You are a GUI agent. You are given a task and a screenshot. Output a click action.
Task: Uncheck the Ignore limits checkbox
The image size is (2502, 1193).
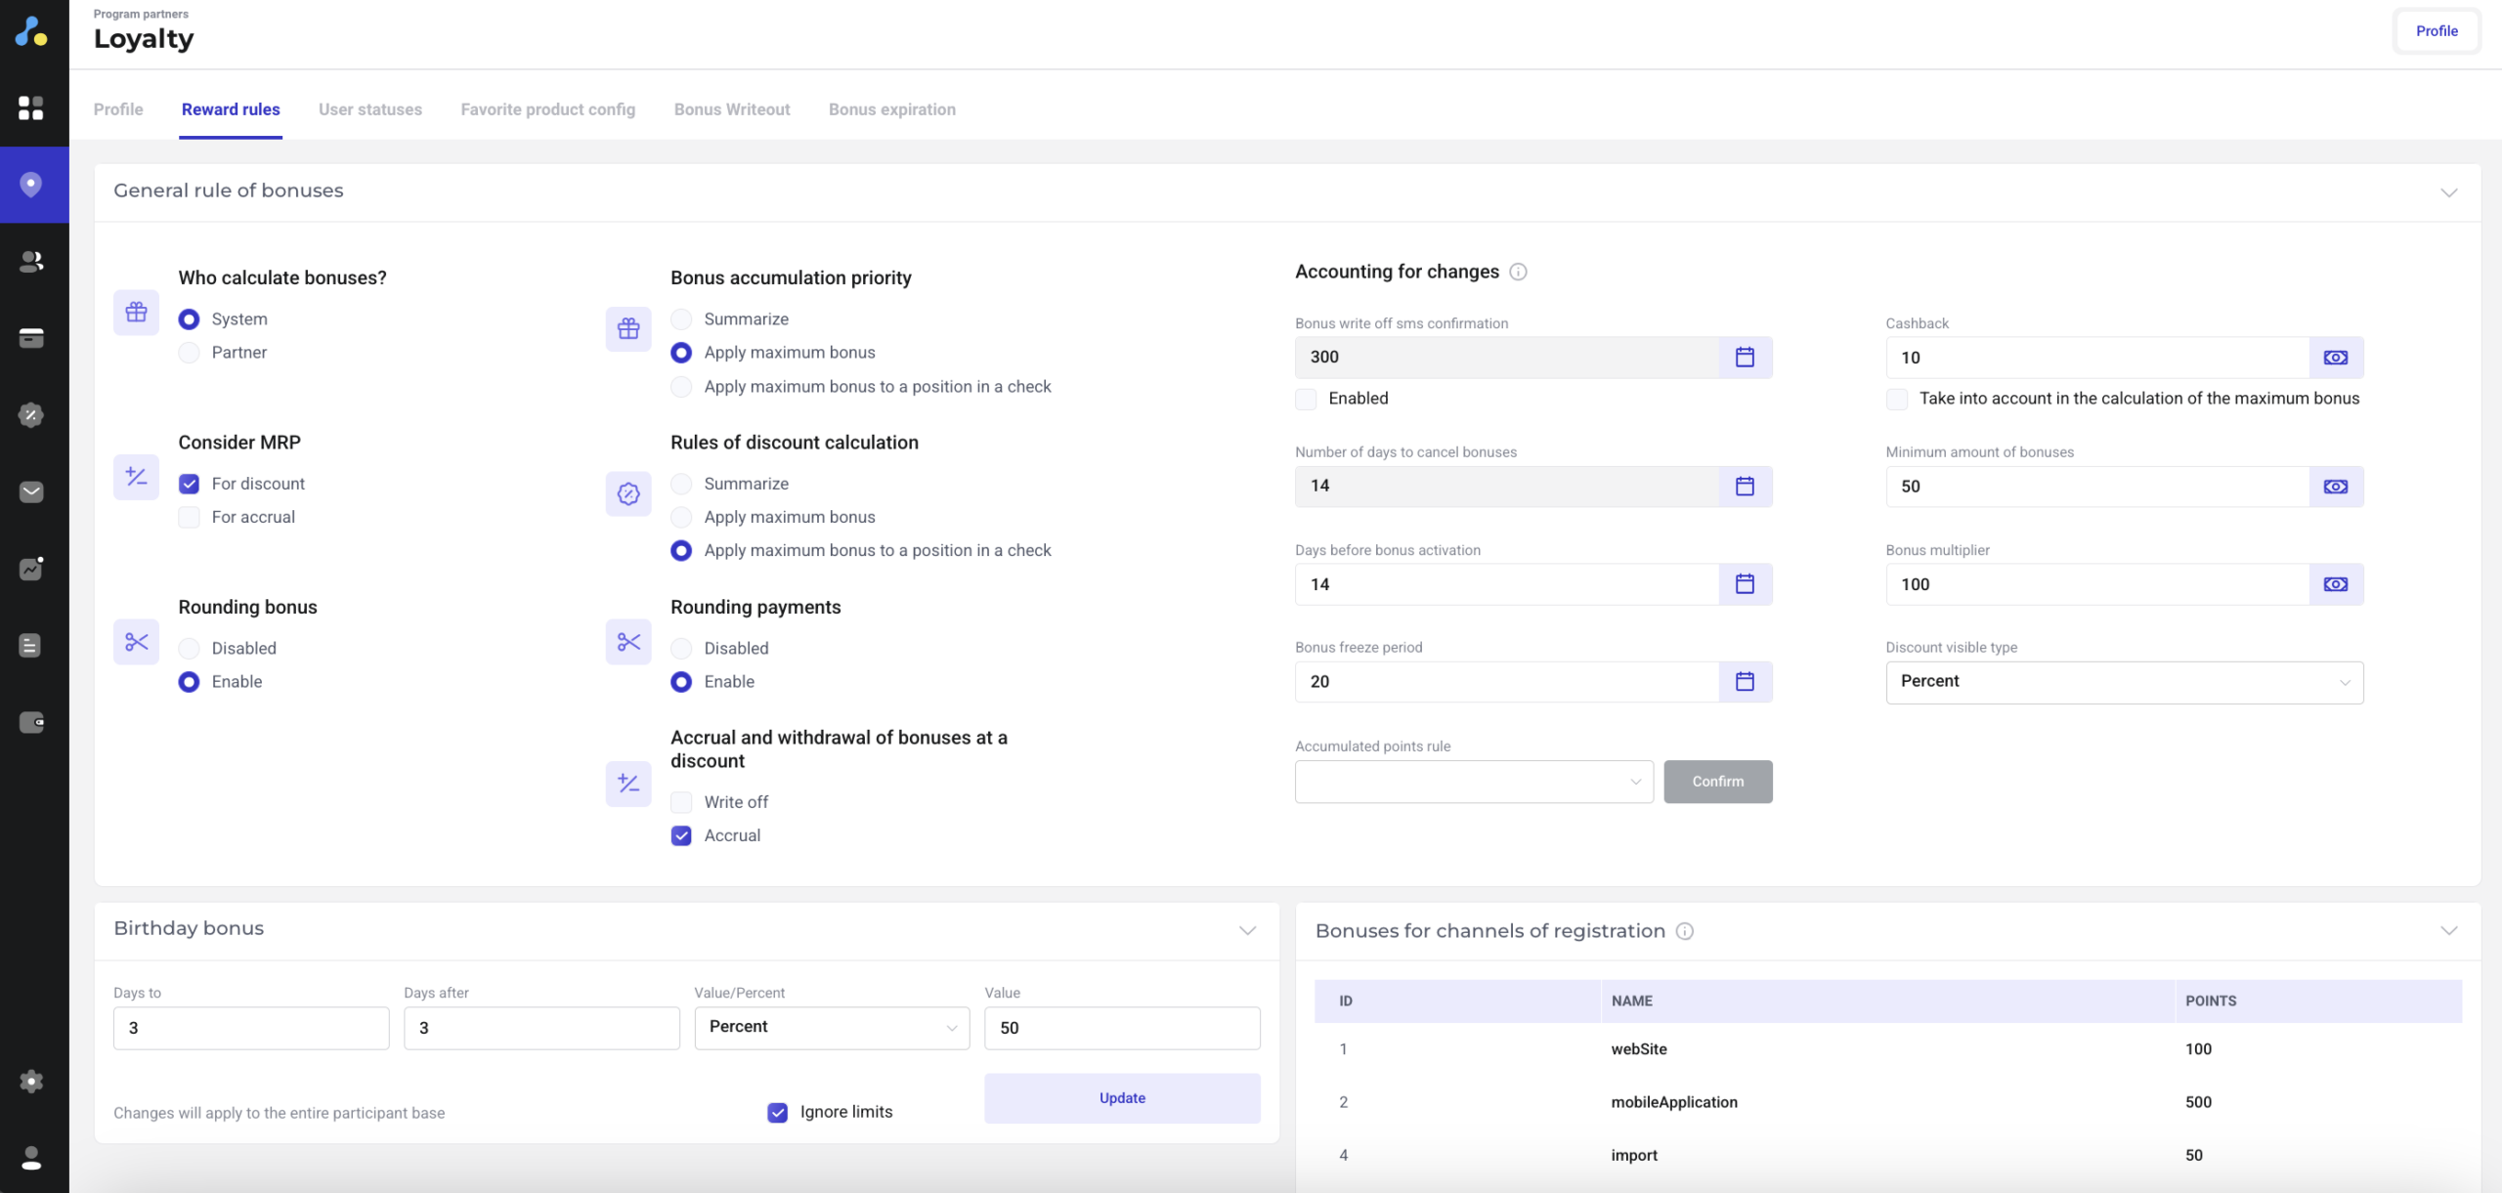pos(778,1112)
